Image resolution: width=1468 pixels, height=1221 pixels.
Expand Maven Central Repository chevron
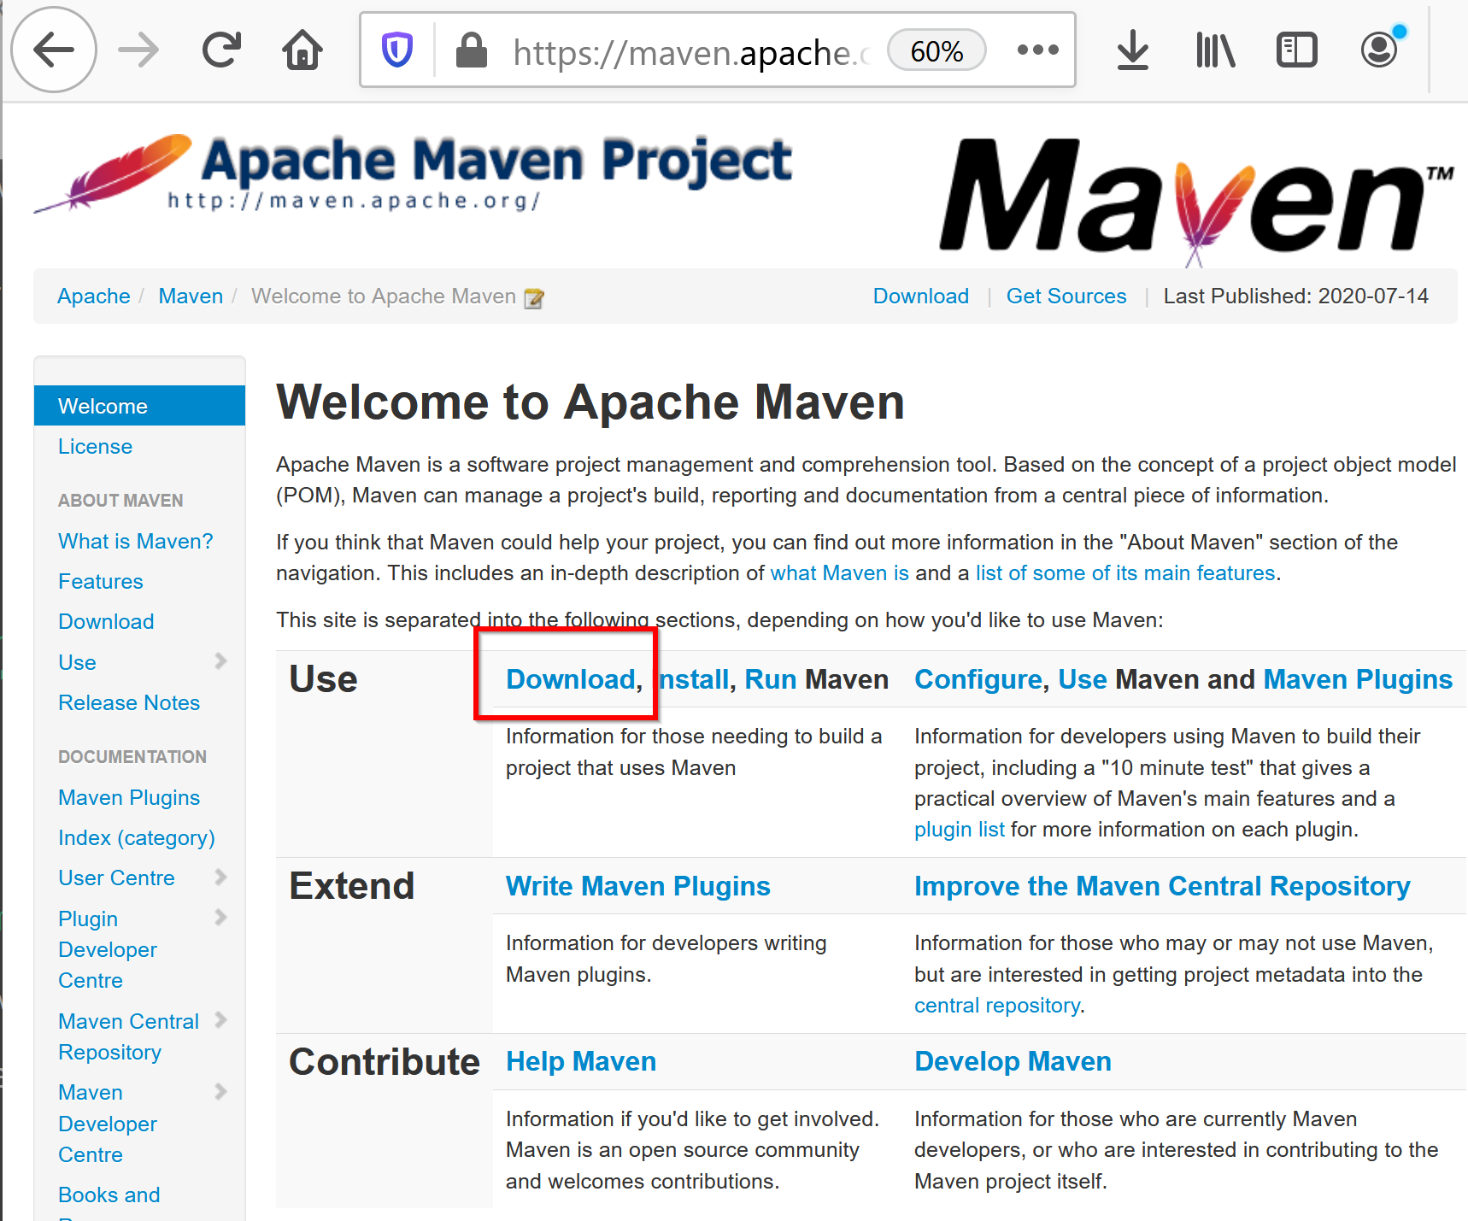[x=220, y=1019]
